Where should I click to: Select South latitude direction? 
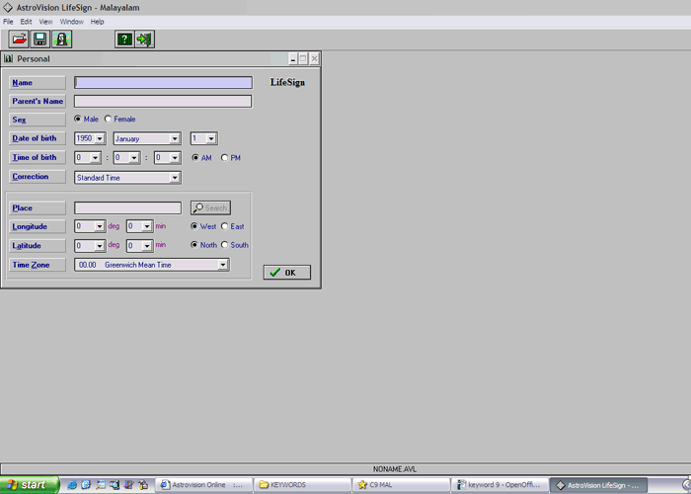(x=225, y=245)
